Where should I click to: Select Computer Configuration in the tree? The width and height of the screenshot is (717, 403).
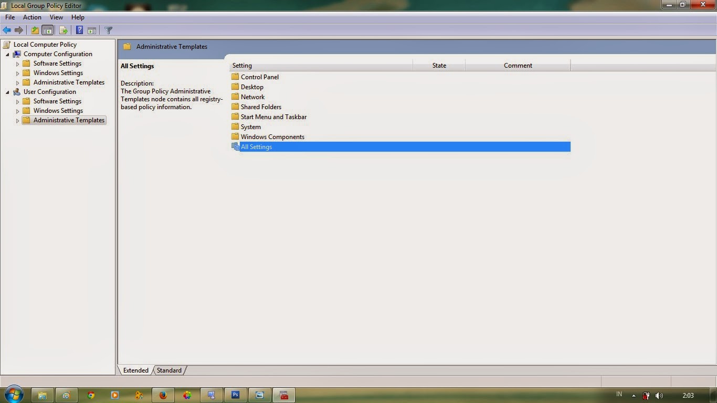[58, 54]
